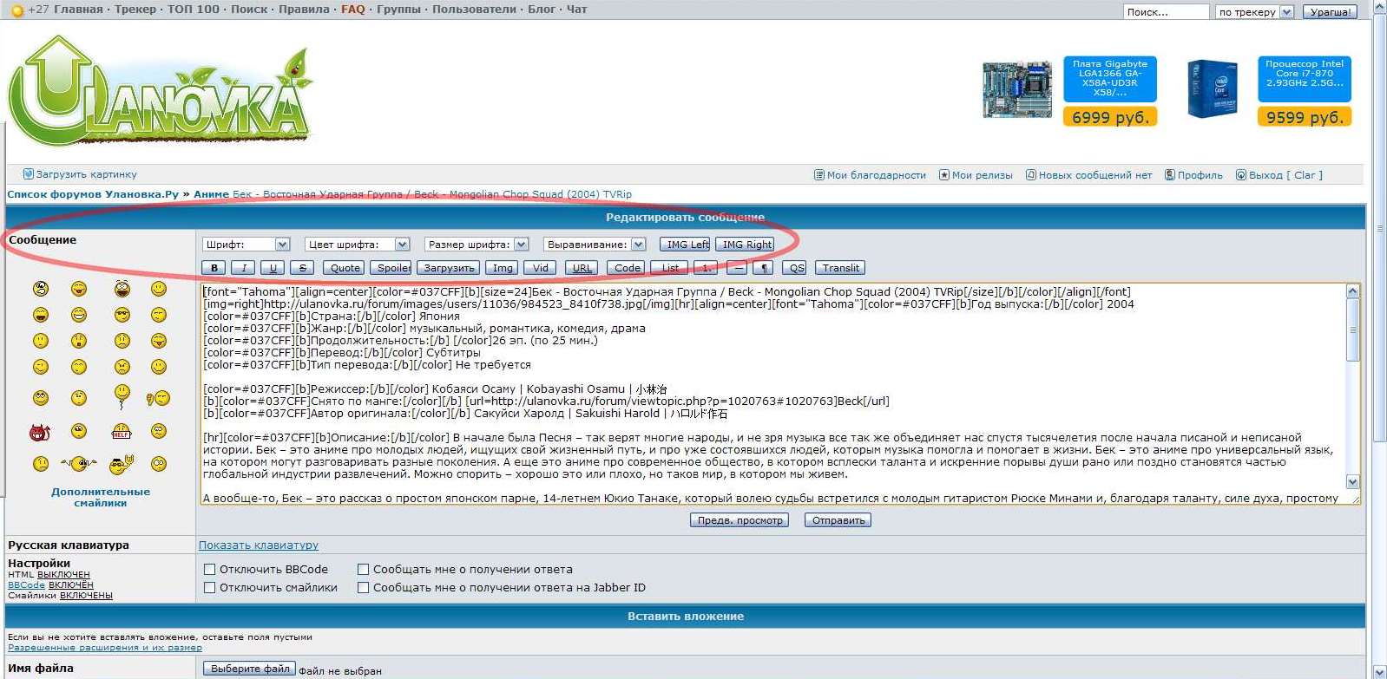Screen dimensions: 1387x679
Task: Insert a Quote tag
Action: coord(345,268)
